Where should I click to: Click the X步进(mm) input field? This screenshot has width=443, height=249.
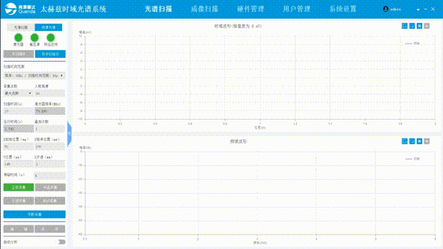pyautogui.click(x=50, y=164)
